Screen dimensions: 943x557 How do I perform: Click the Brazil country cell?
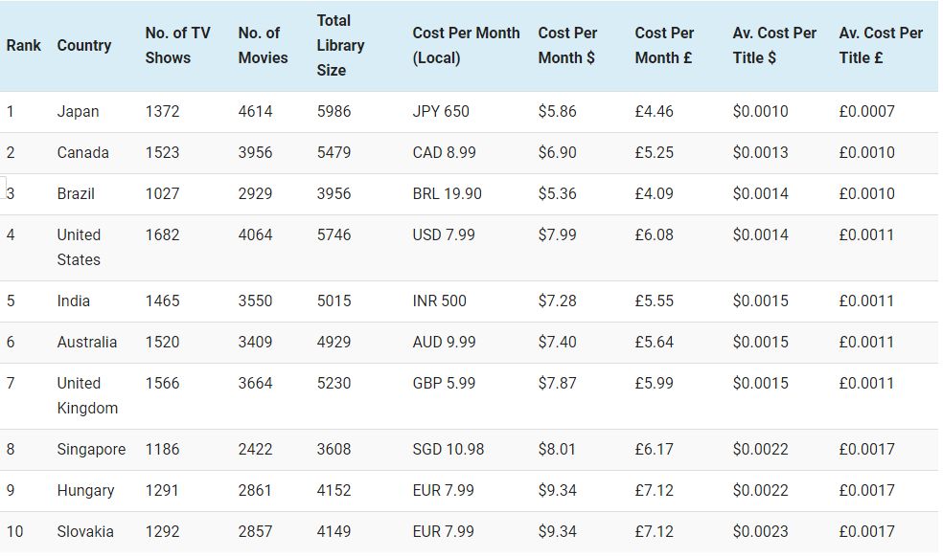[x=76, y=193]
